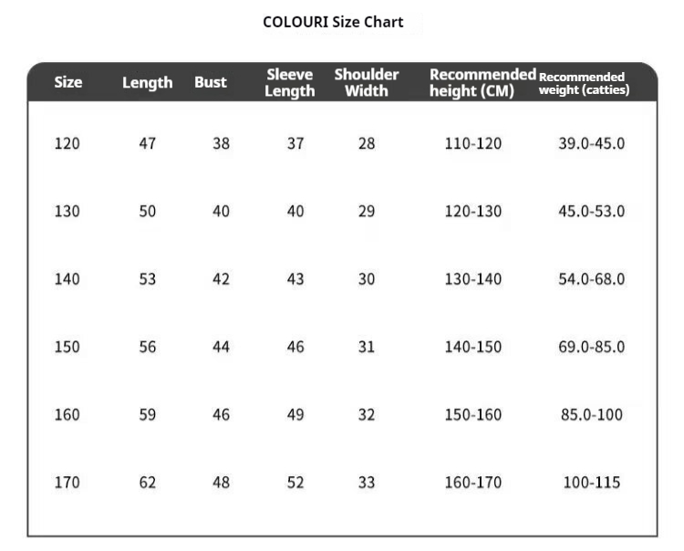Click size 120 in the Size column
The height and width of the screenshot is (551, 684).
pyautogui.click(x=67, y=143)
